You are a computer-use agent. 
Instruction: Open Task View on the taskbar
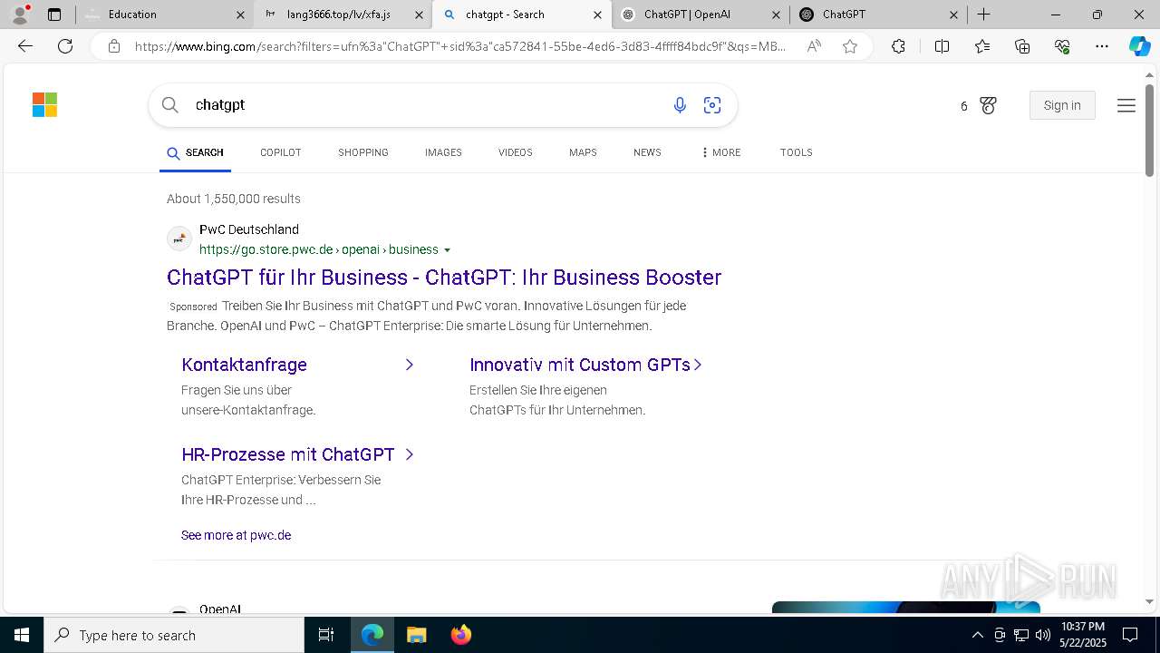(x=326, y=635)
